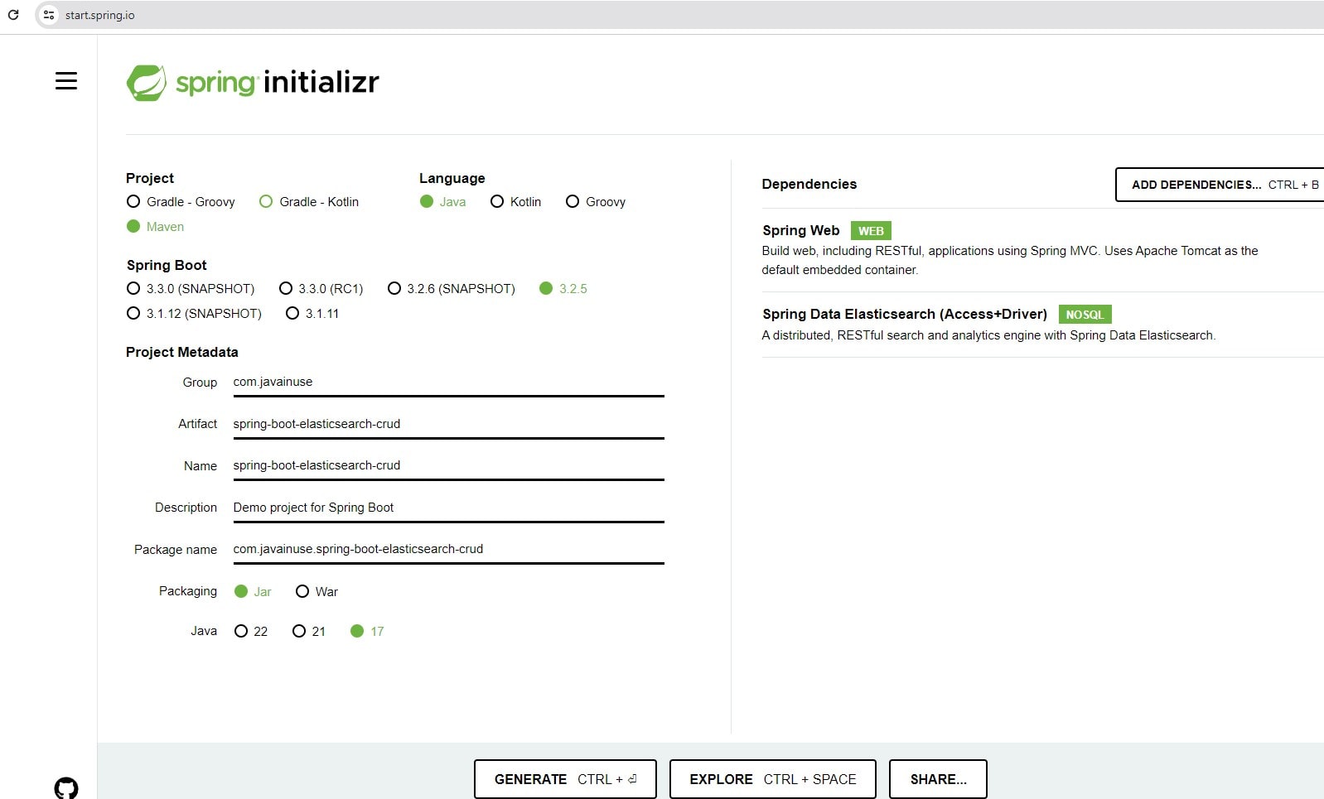The height and width of the screenshot is (799, 1324).
Task: Click the Name input field
Action: pos(448,466)
